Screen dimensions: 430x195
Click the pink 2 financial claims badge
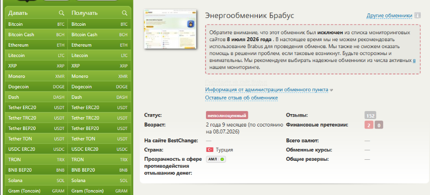(x=369, y=126)
